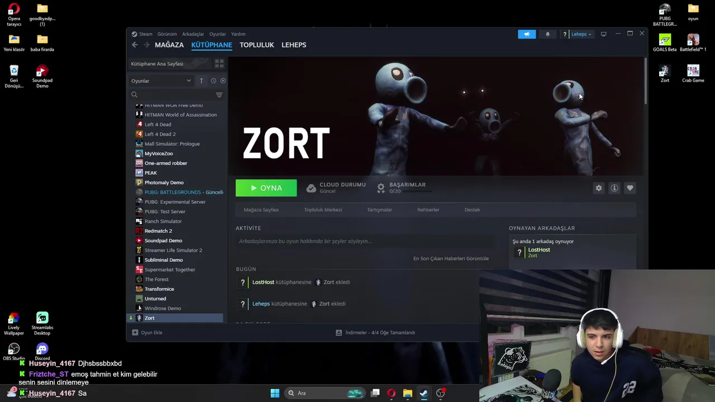Open the LEHEPS profile tab
Image resolution: width=715 pixels, height=402 pixels.
tap(294, 45)
